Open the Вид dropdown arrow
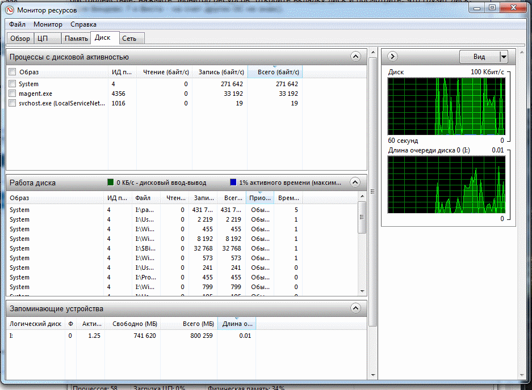The image size is (532, 390). [x=504, y=57]
